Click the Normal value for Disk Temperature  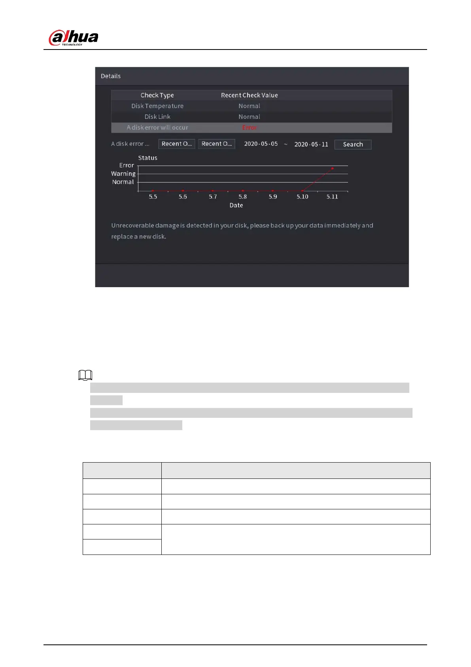(250, 106)
